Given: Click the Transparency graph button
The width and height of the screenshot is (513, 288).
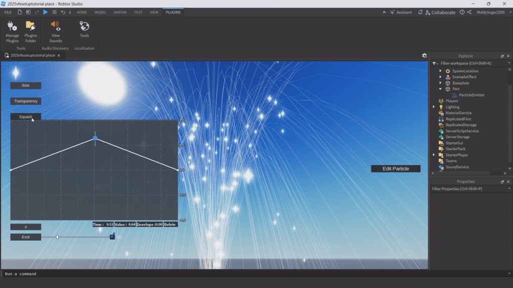Looking at the screenshot, I should pos(26,101).
